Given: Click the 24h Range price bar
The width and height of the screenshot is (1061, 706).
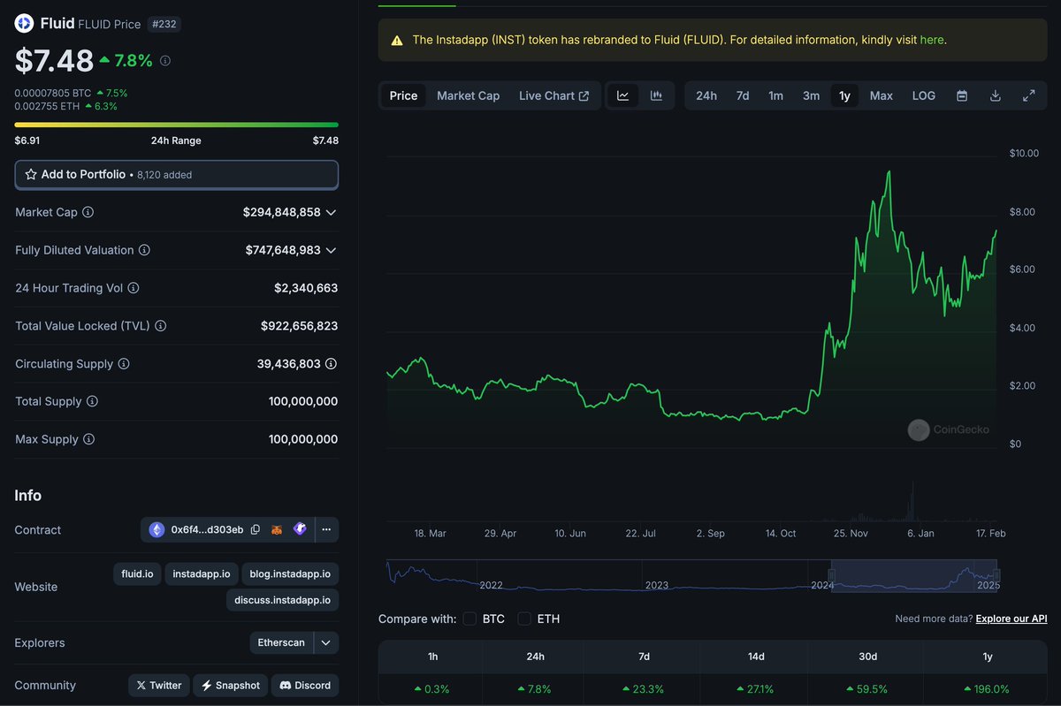Looking at the screenshot, I should [177, 125].
